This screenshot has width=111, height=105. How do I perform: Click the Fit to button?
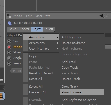[x=16, y=71]
